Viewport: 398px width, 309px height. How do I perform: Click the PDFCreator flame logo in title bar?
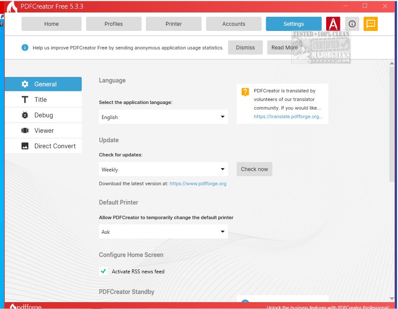click(x=12, y=6)
